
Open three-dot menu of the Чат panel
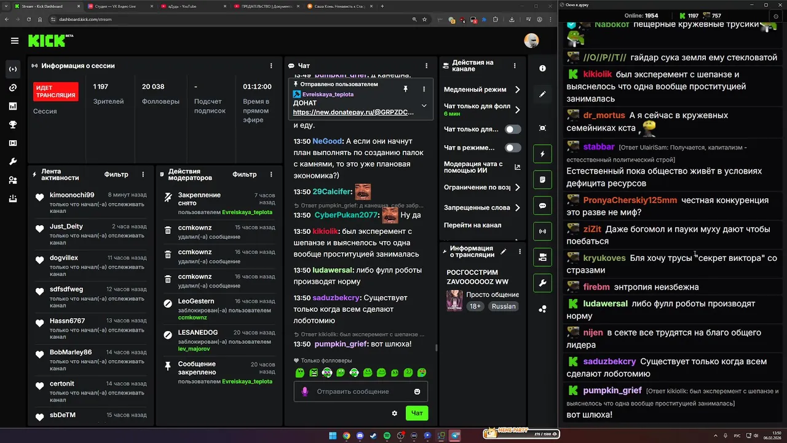426,65
